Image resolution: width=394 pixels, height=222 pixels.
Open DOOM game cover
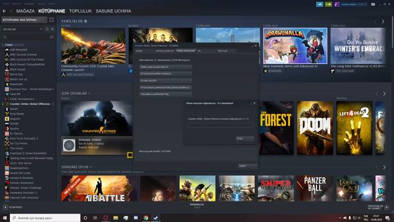point(315,128)
